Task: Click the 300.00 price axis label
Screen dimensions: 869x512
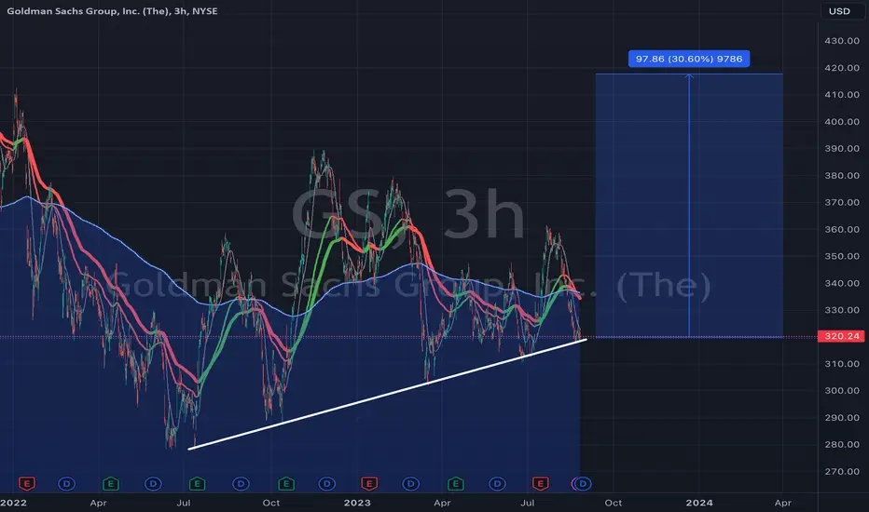Action: (842, 391)
